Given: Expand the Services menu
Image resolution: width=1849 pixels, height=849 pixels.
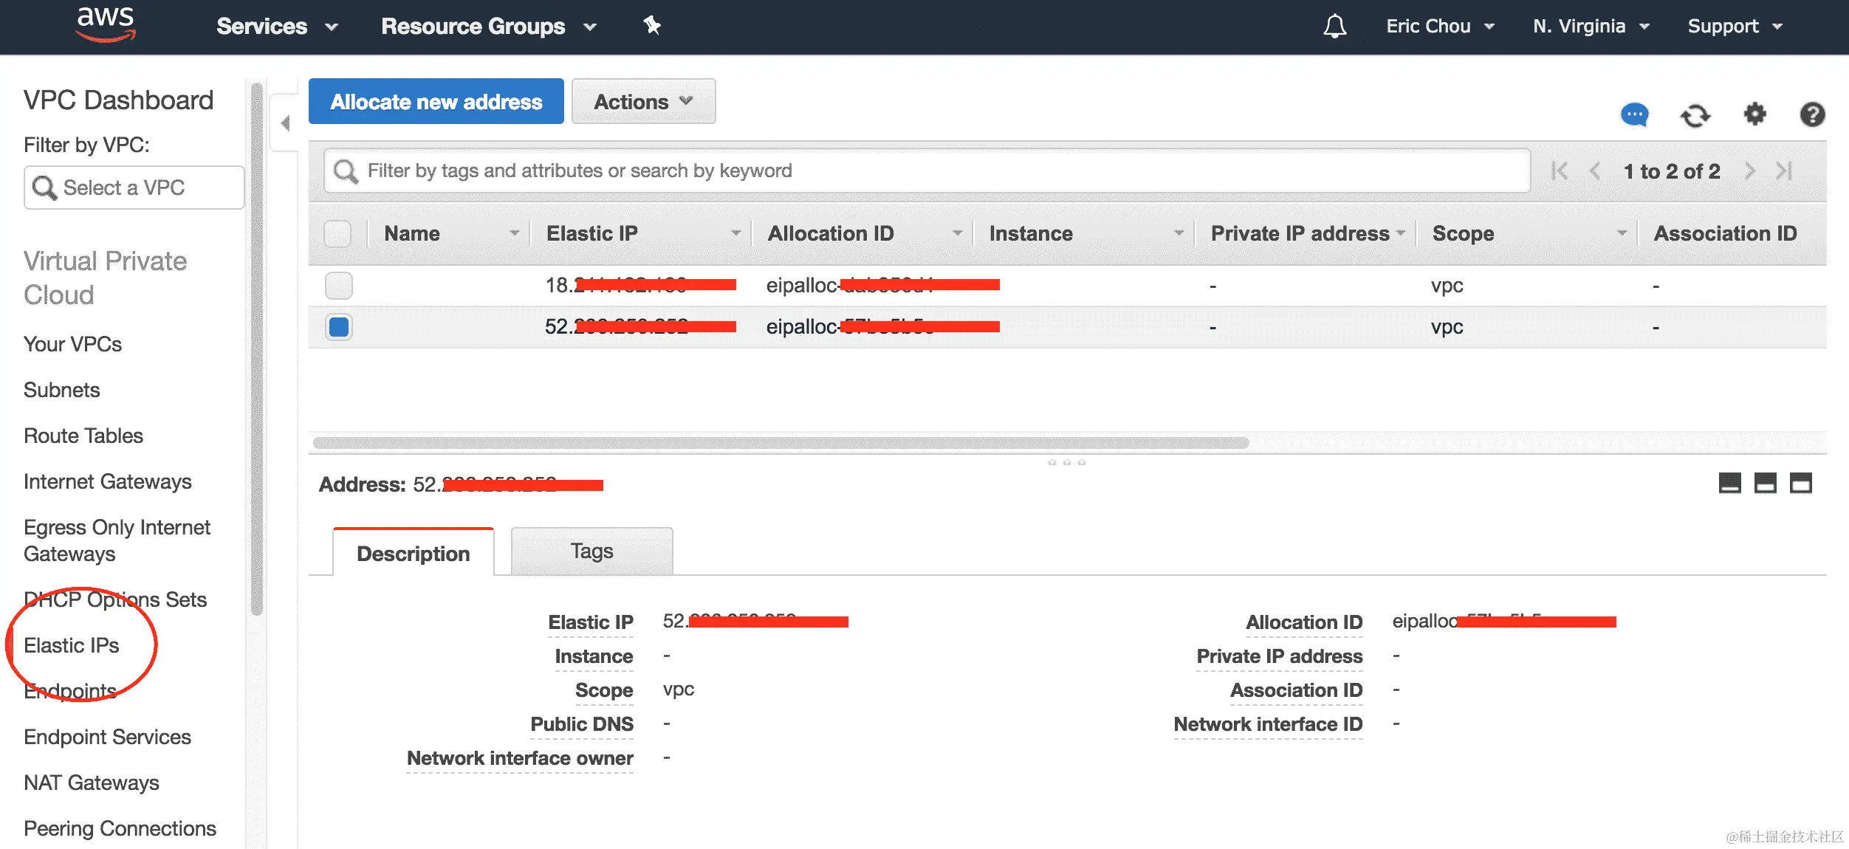Looking at the screenshot, I should (x=276, y=27).
